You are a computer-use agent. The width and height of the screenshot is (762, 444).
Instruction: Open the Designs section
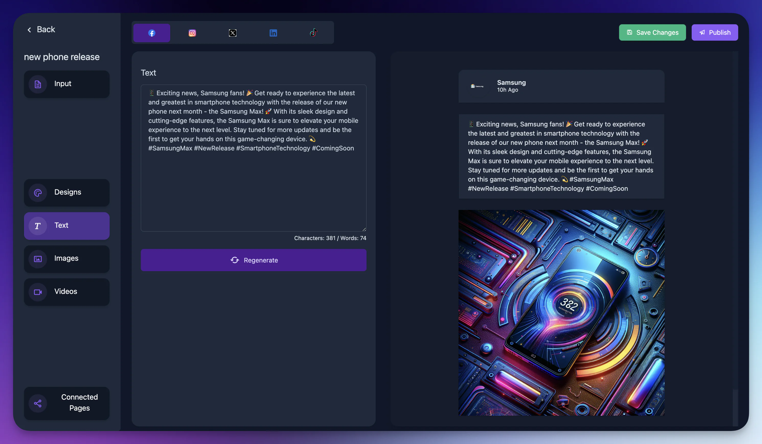pos(67,193)
